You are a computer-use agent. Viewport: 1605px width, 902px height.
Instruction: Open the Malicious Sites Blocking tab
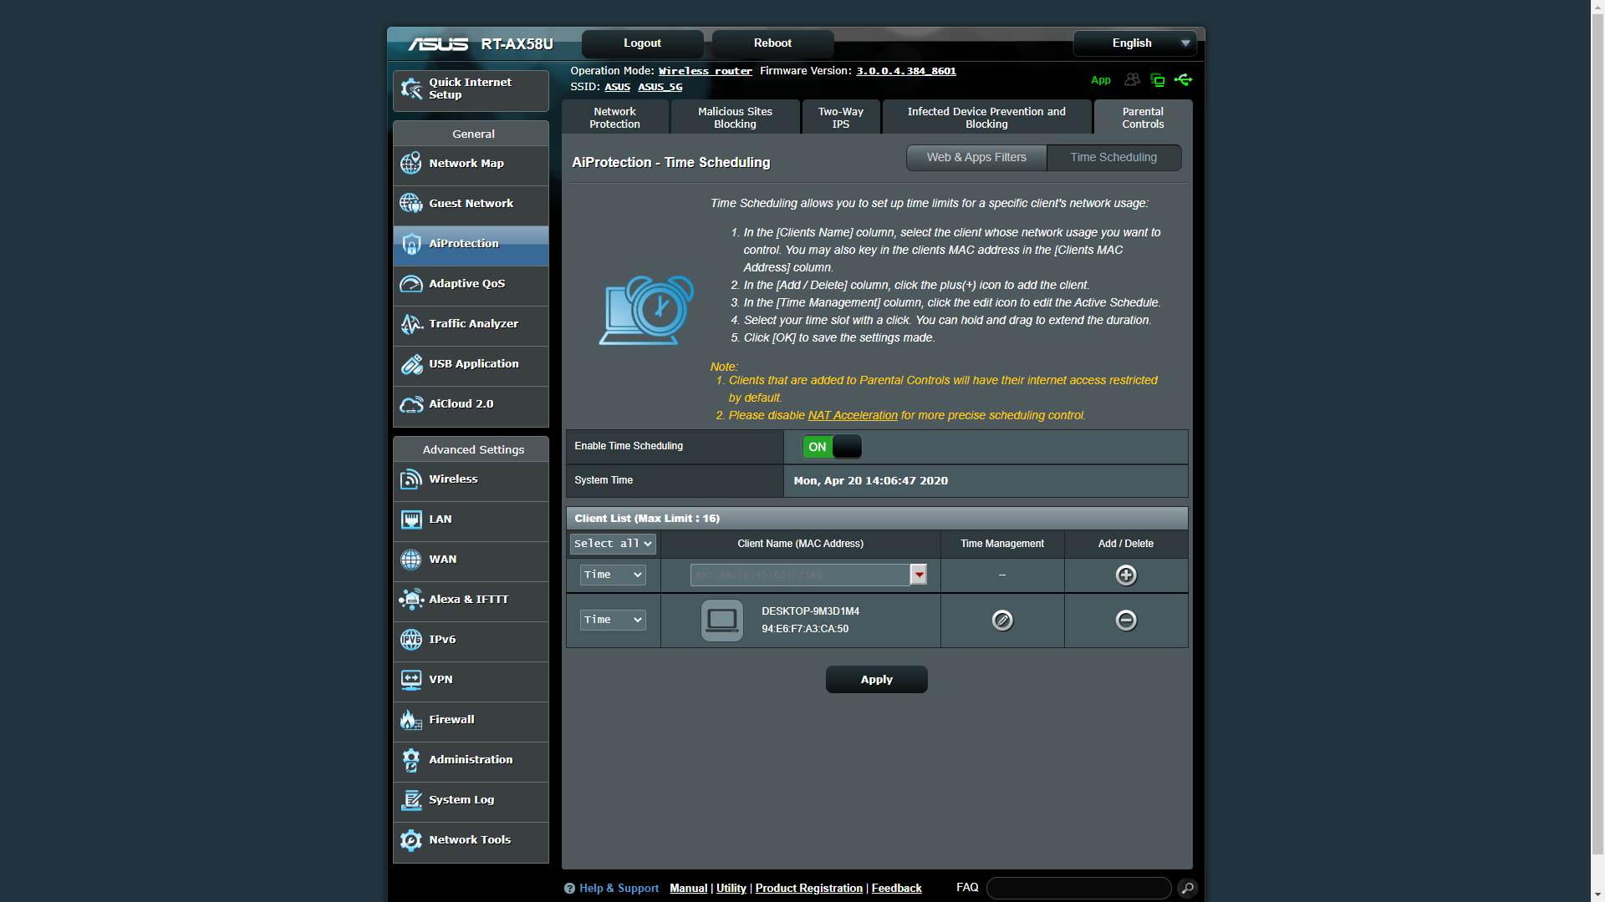point(735,118)
